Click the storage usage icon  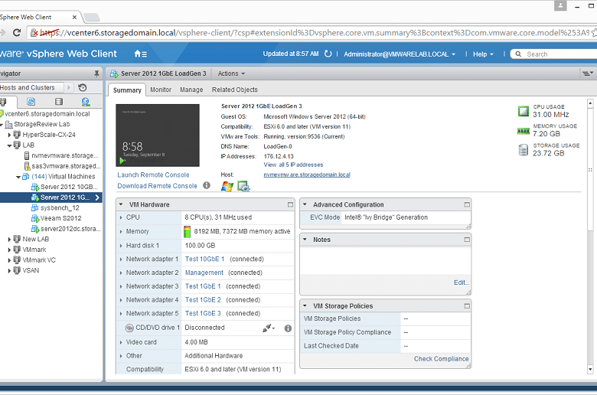click(524, 150)
